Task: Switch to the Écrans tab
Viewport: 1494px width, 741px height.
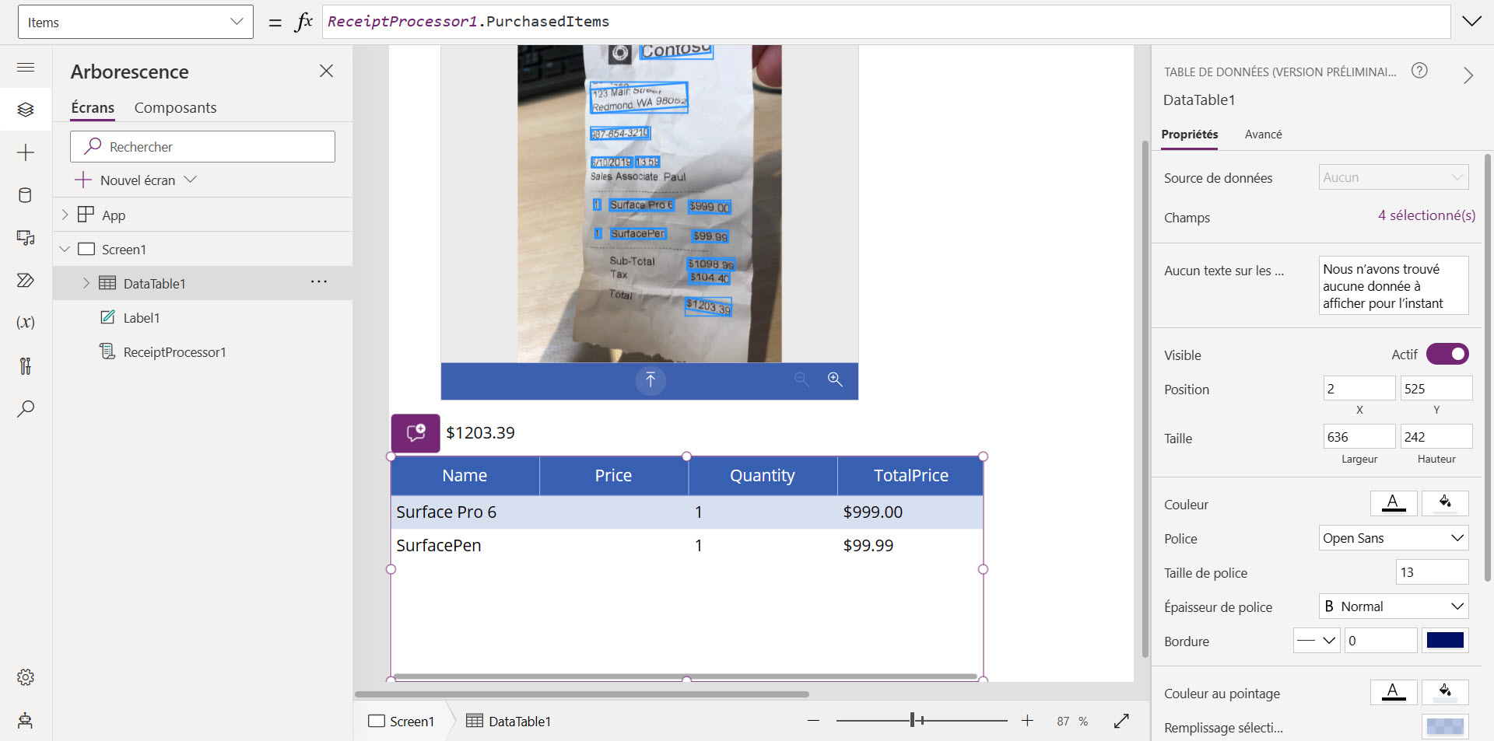Action: coord(93,108)
